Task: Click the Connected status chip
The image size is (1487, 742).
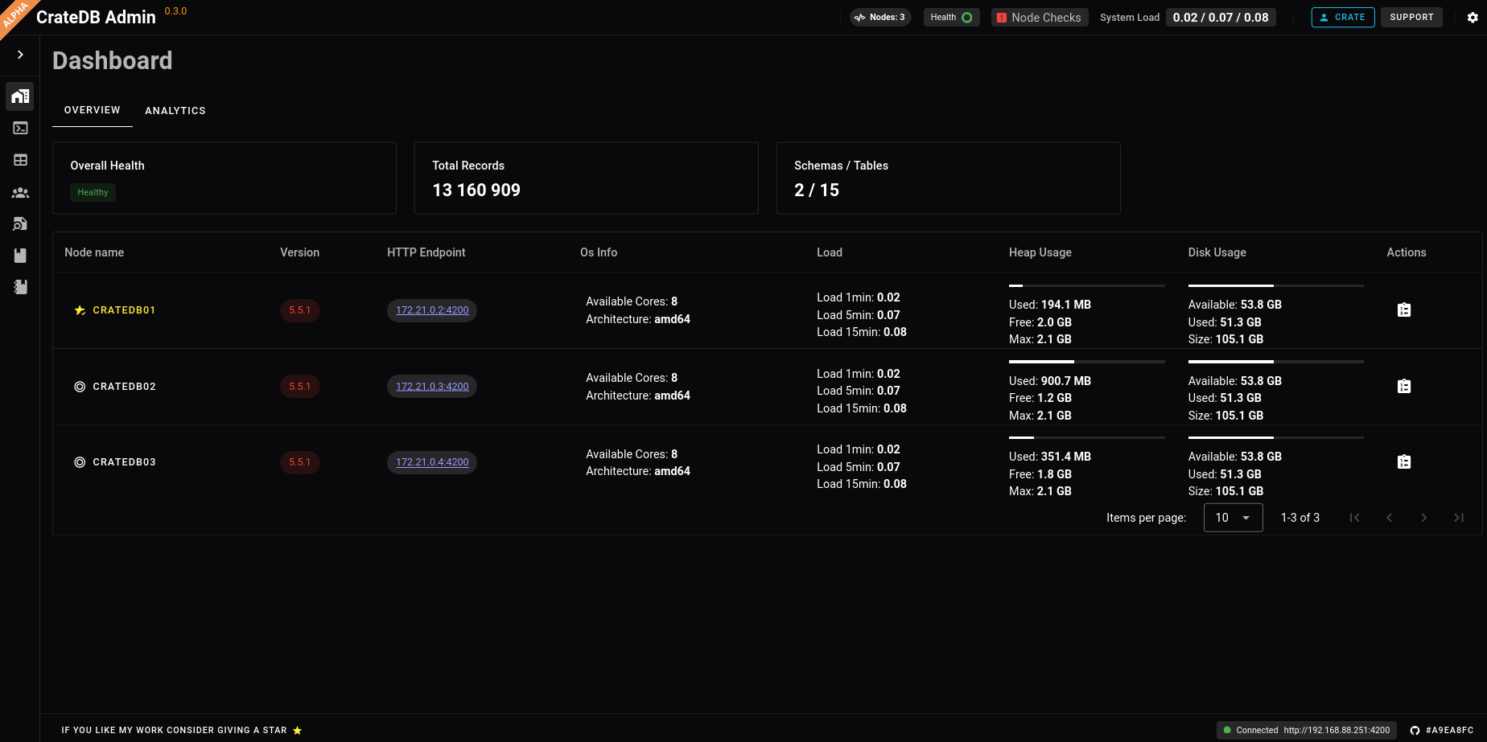Action: pos(1306,730)
